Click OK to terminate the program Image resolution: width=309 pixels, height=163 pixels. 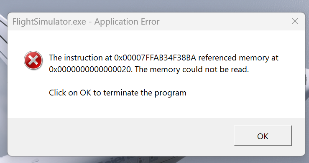263,136
